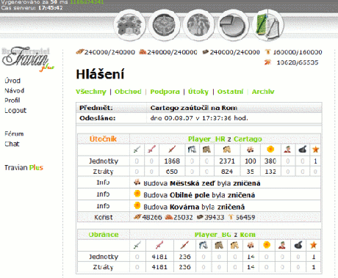
Task: Open defender Player_BG profile link
Action: [213, 235]
